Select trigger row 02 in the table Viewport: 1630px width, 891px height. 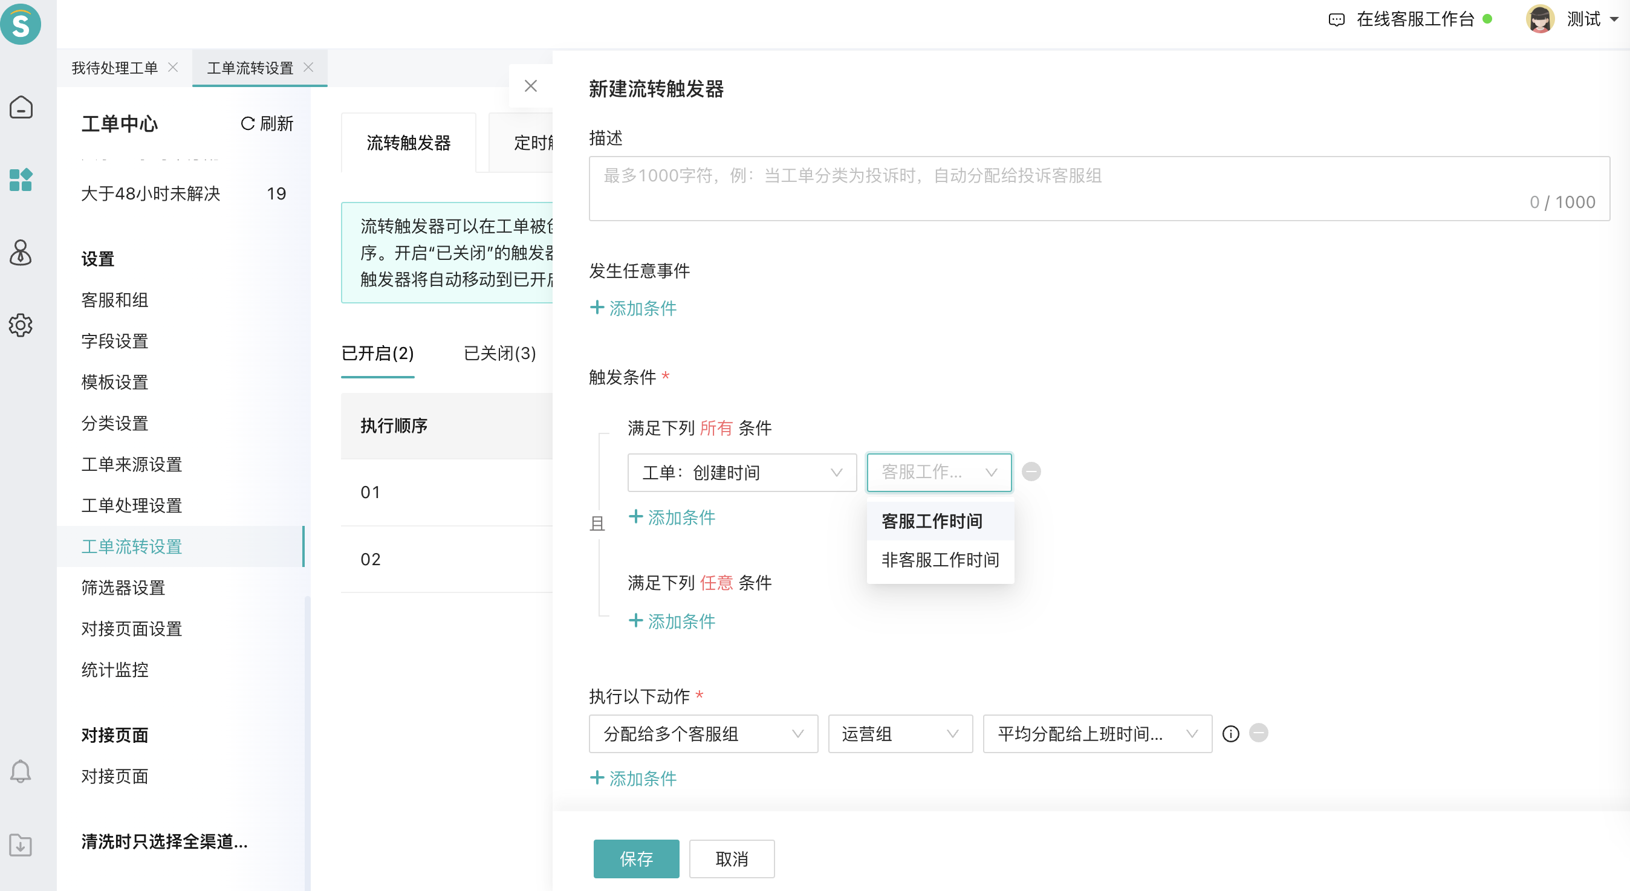click(x=447, y=559)
